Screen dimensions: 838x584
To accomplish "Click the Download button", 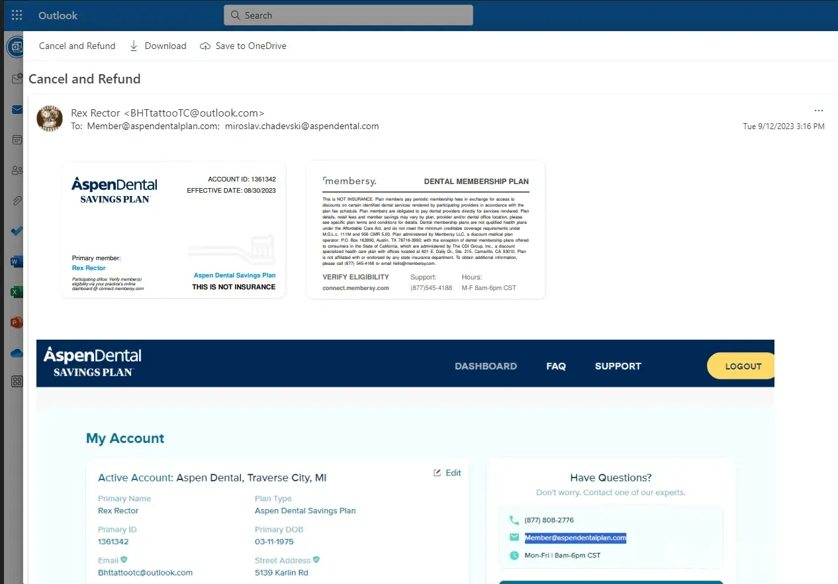I will 158,46.
